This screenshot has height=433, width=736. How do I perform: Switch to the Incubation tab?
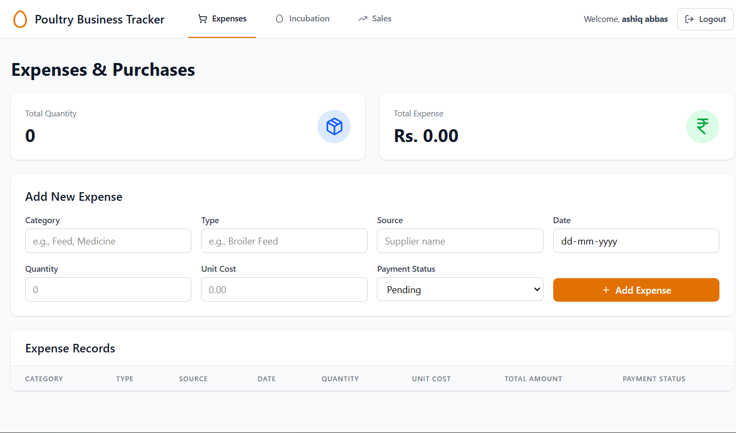pos(303,19)
